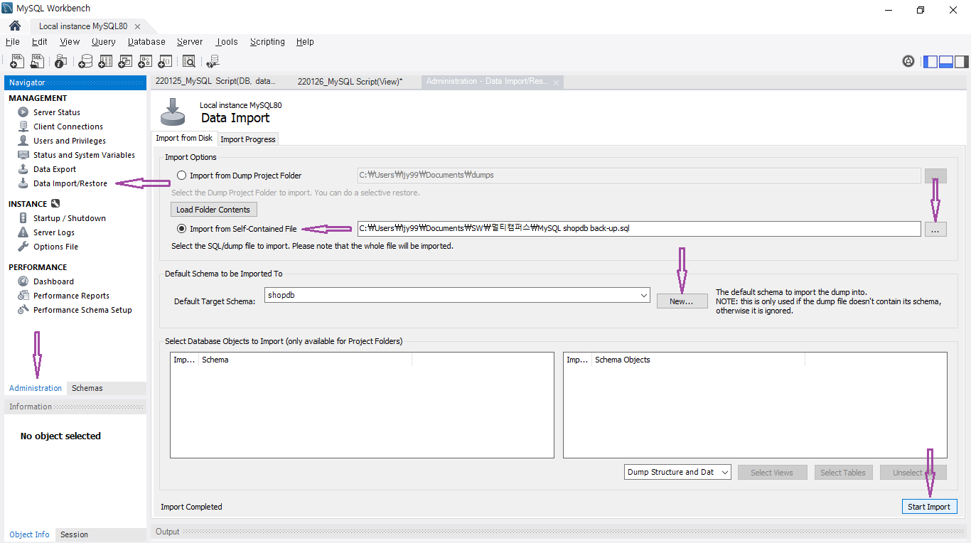Toggle the left sidebar panel icon
Viewport: 971px width, 543px height.
[930, 62]
